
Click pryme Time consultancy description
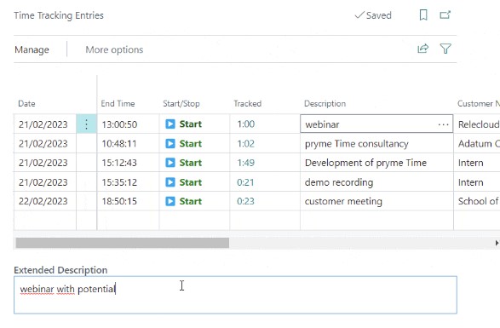pos(357,144)
